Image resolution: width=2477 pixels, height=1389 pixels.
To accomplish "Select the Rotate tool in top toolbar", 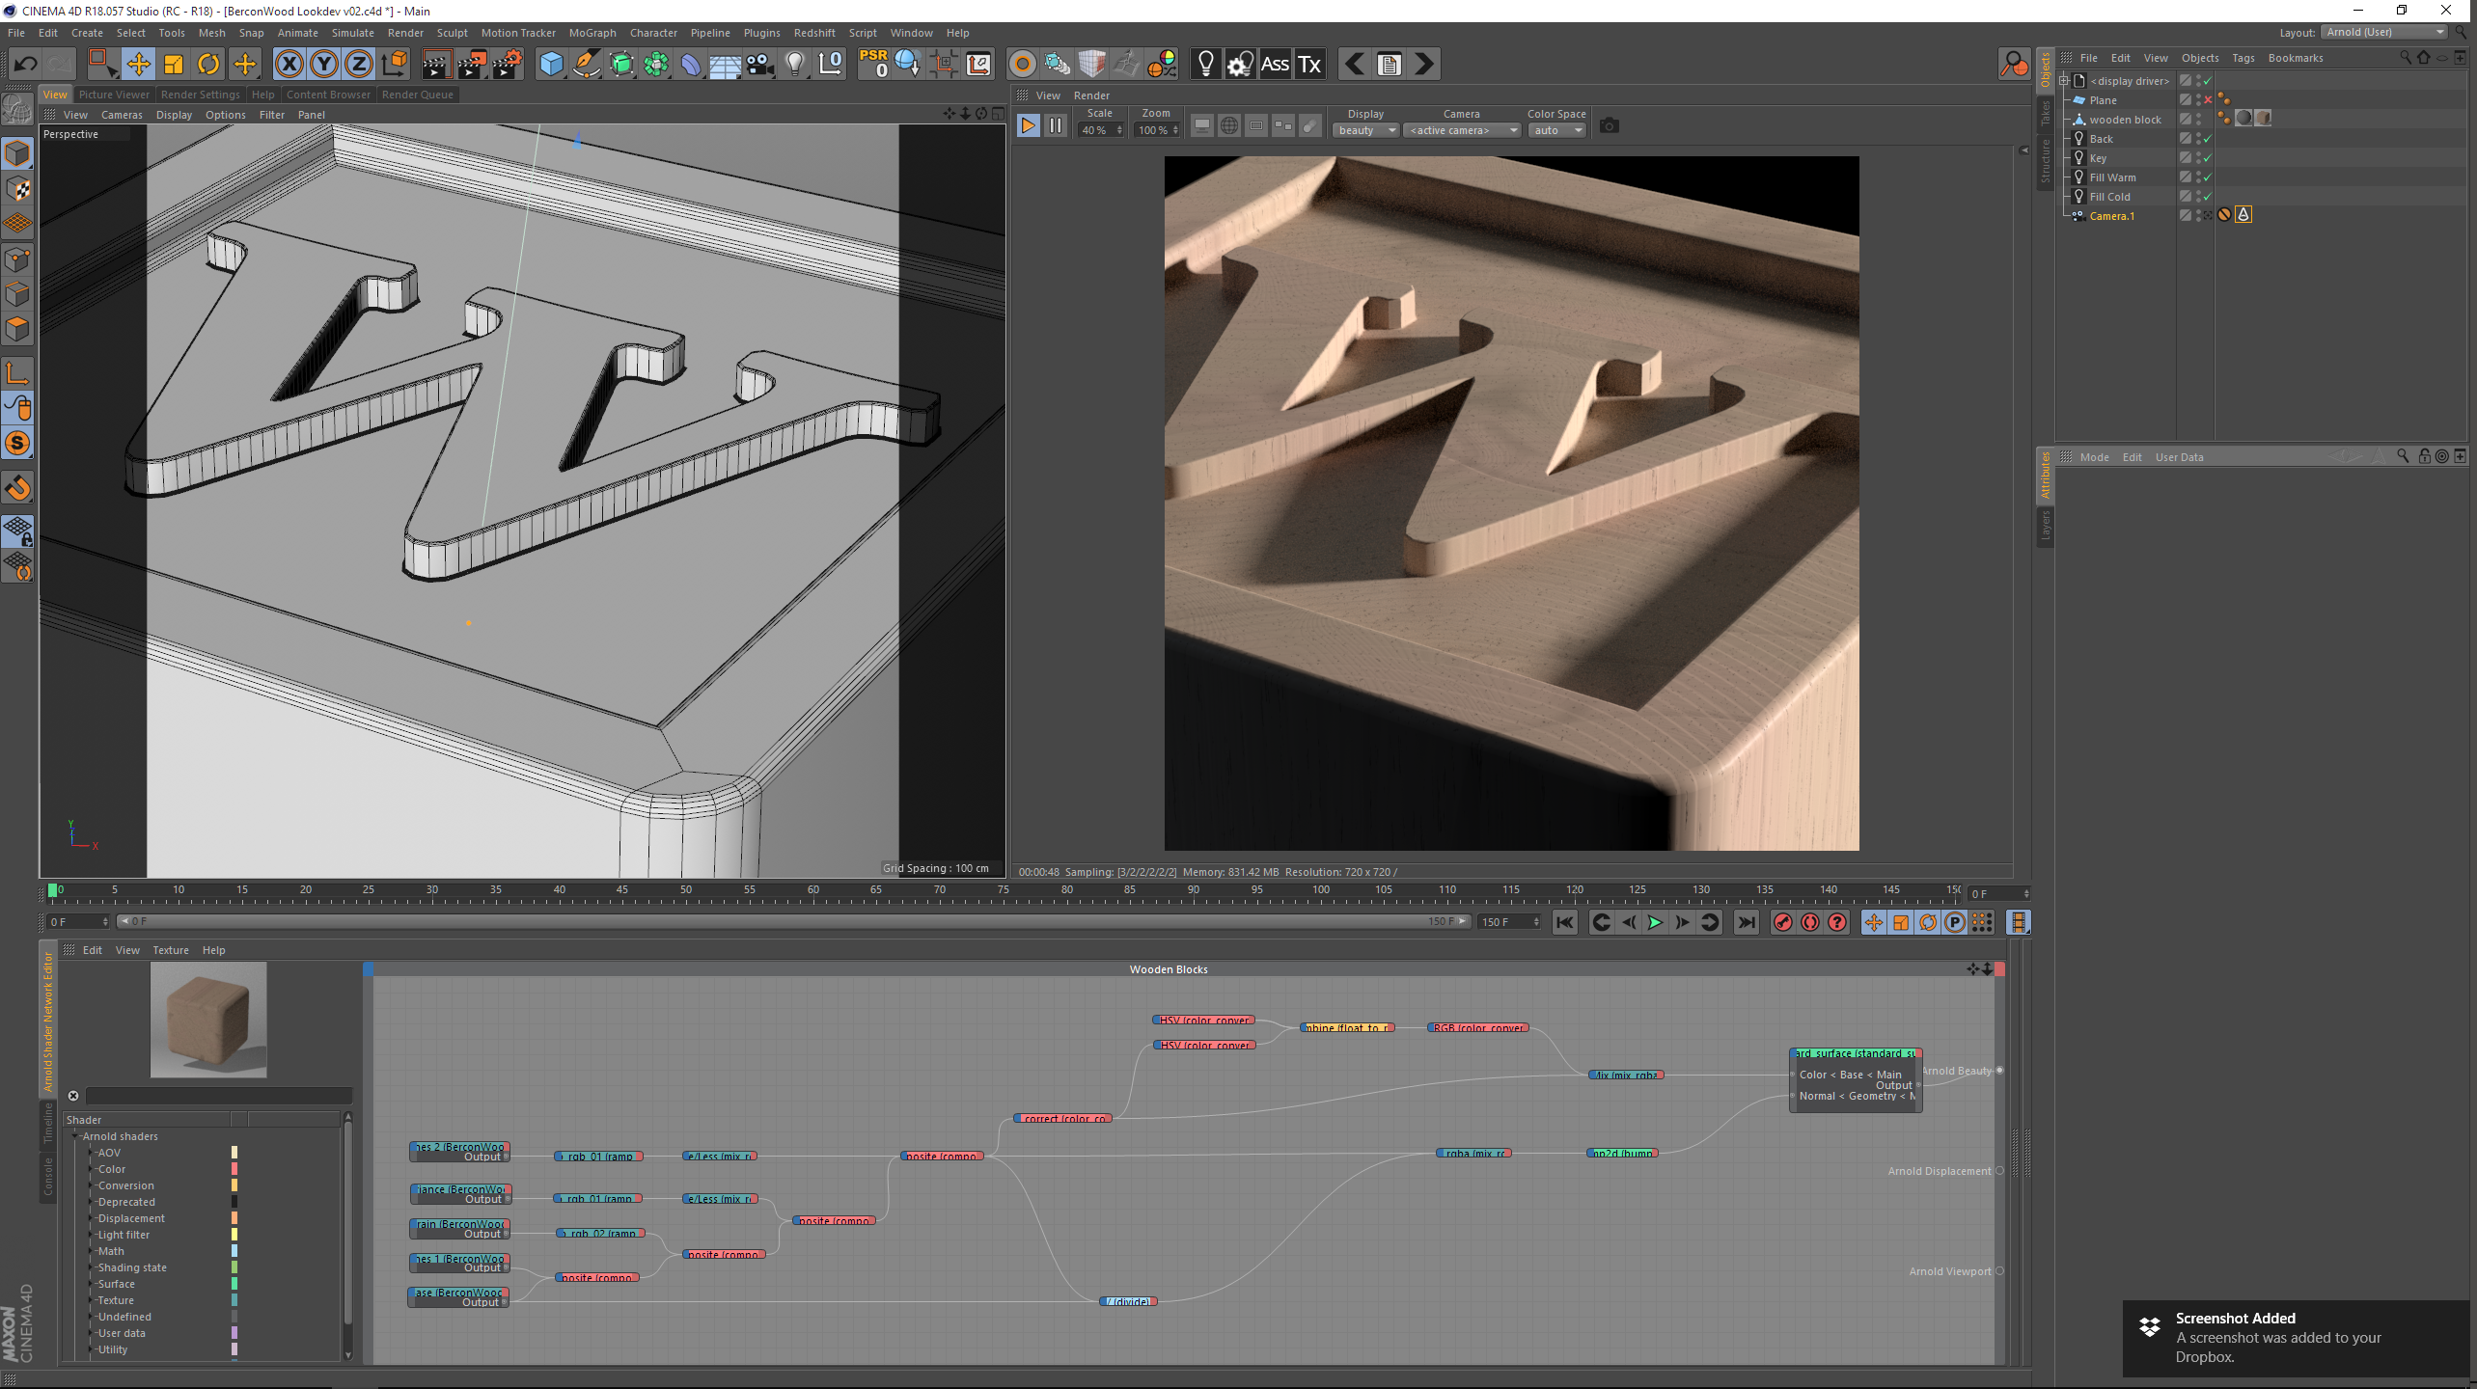I will 208,65.
